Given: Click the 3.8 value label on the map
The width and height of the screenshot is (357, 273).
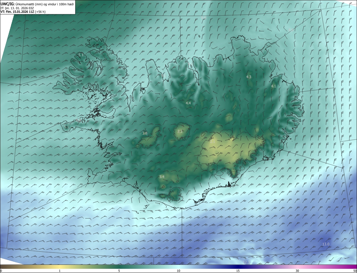Looking at the screenshot, I should (x=145, y=133).
